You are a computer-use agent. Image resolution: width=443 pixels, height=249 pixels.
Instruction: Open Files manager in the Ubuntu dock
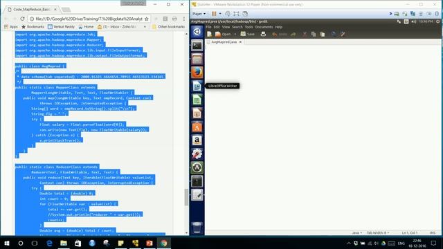click(197, 59)
